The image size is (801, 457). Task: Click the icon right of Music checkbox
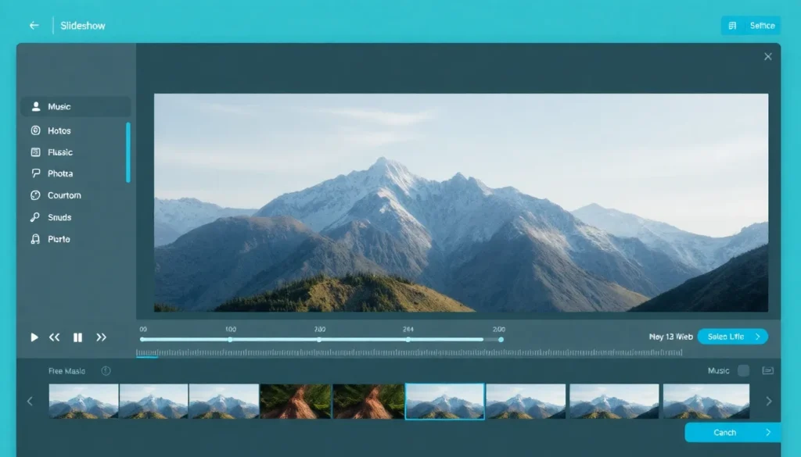(767, 371)
